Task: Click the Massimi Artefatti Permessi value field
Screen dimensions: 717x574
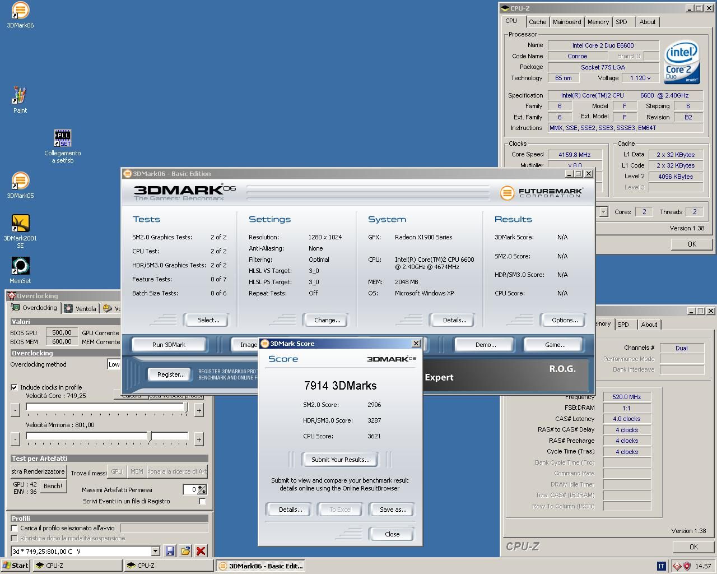Action: [x=190, y=489]
